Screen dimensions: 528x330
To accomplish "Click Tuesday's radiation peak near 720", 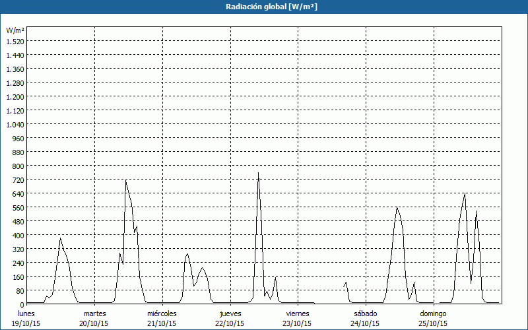I will pyautogui.click(x=125, y=181).
